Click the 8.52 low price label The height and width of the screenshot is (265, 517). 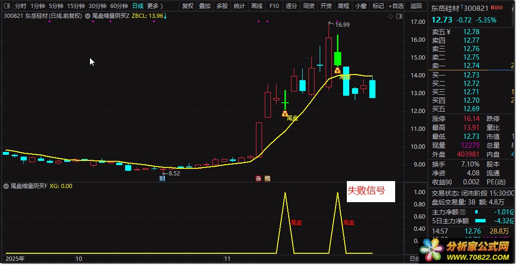tap(174, 173)
